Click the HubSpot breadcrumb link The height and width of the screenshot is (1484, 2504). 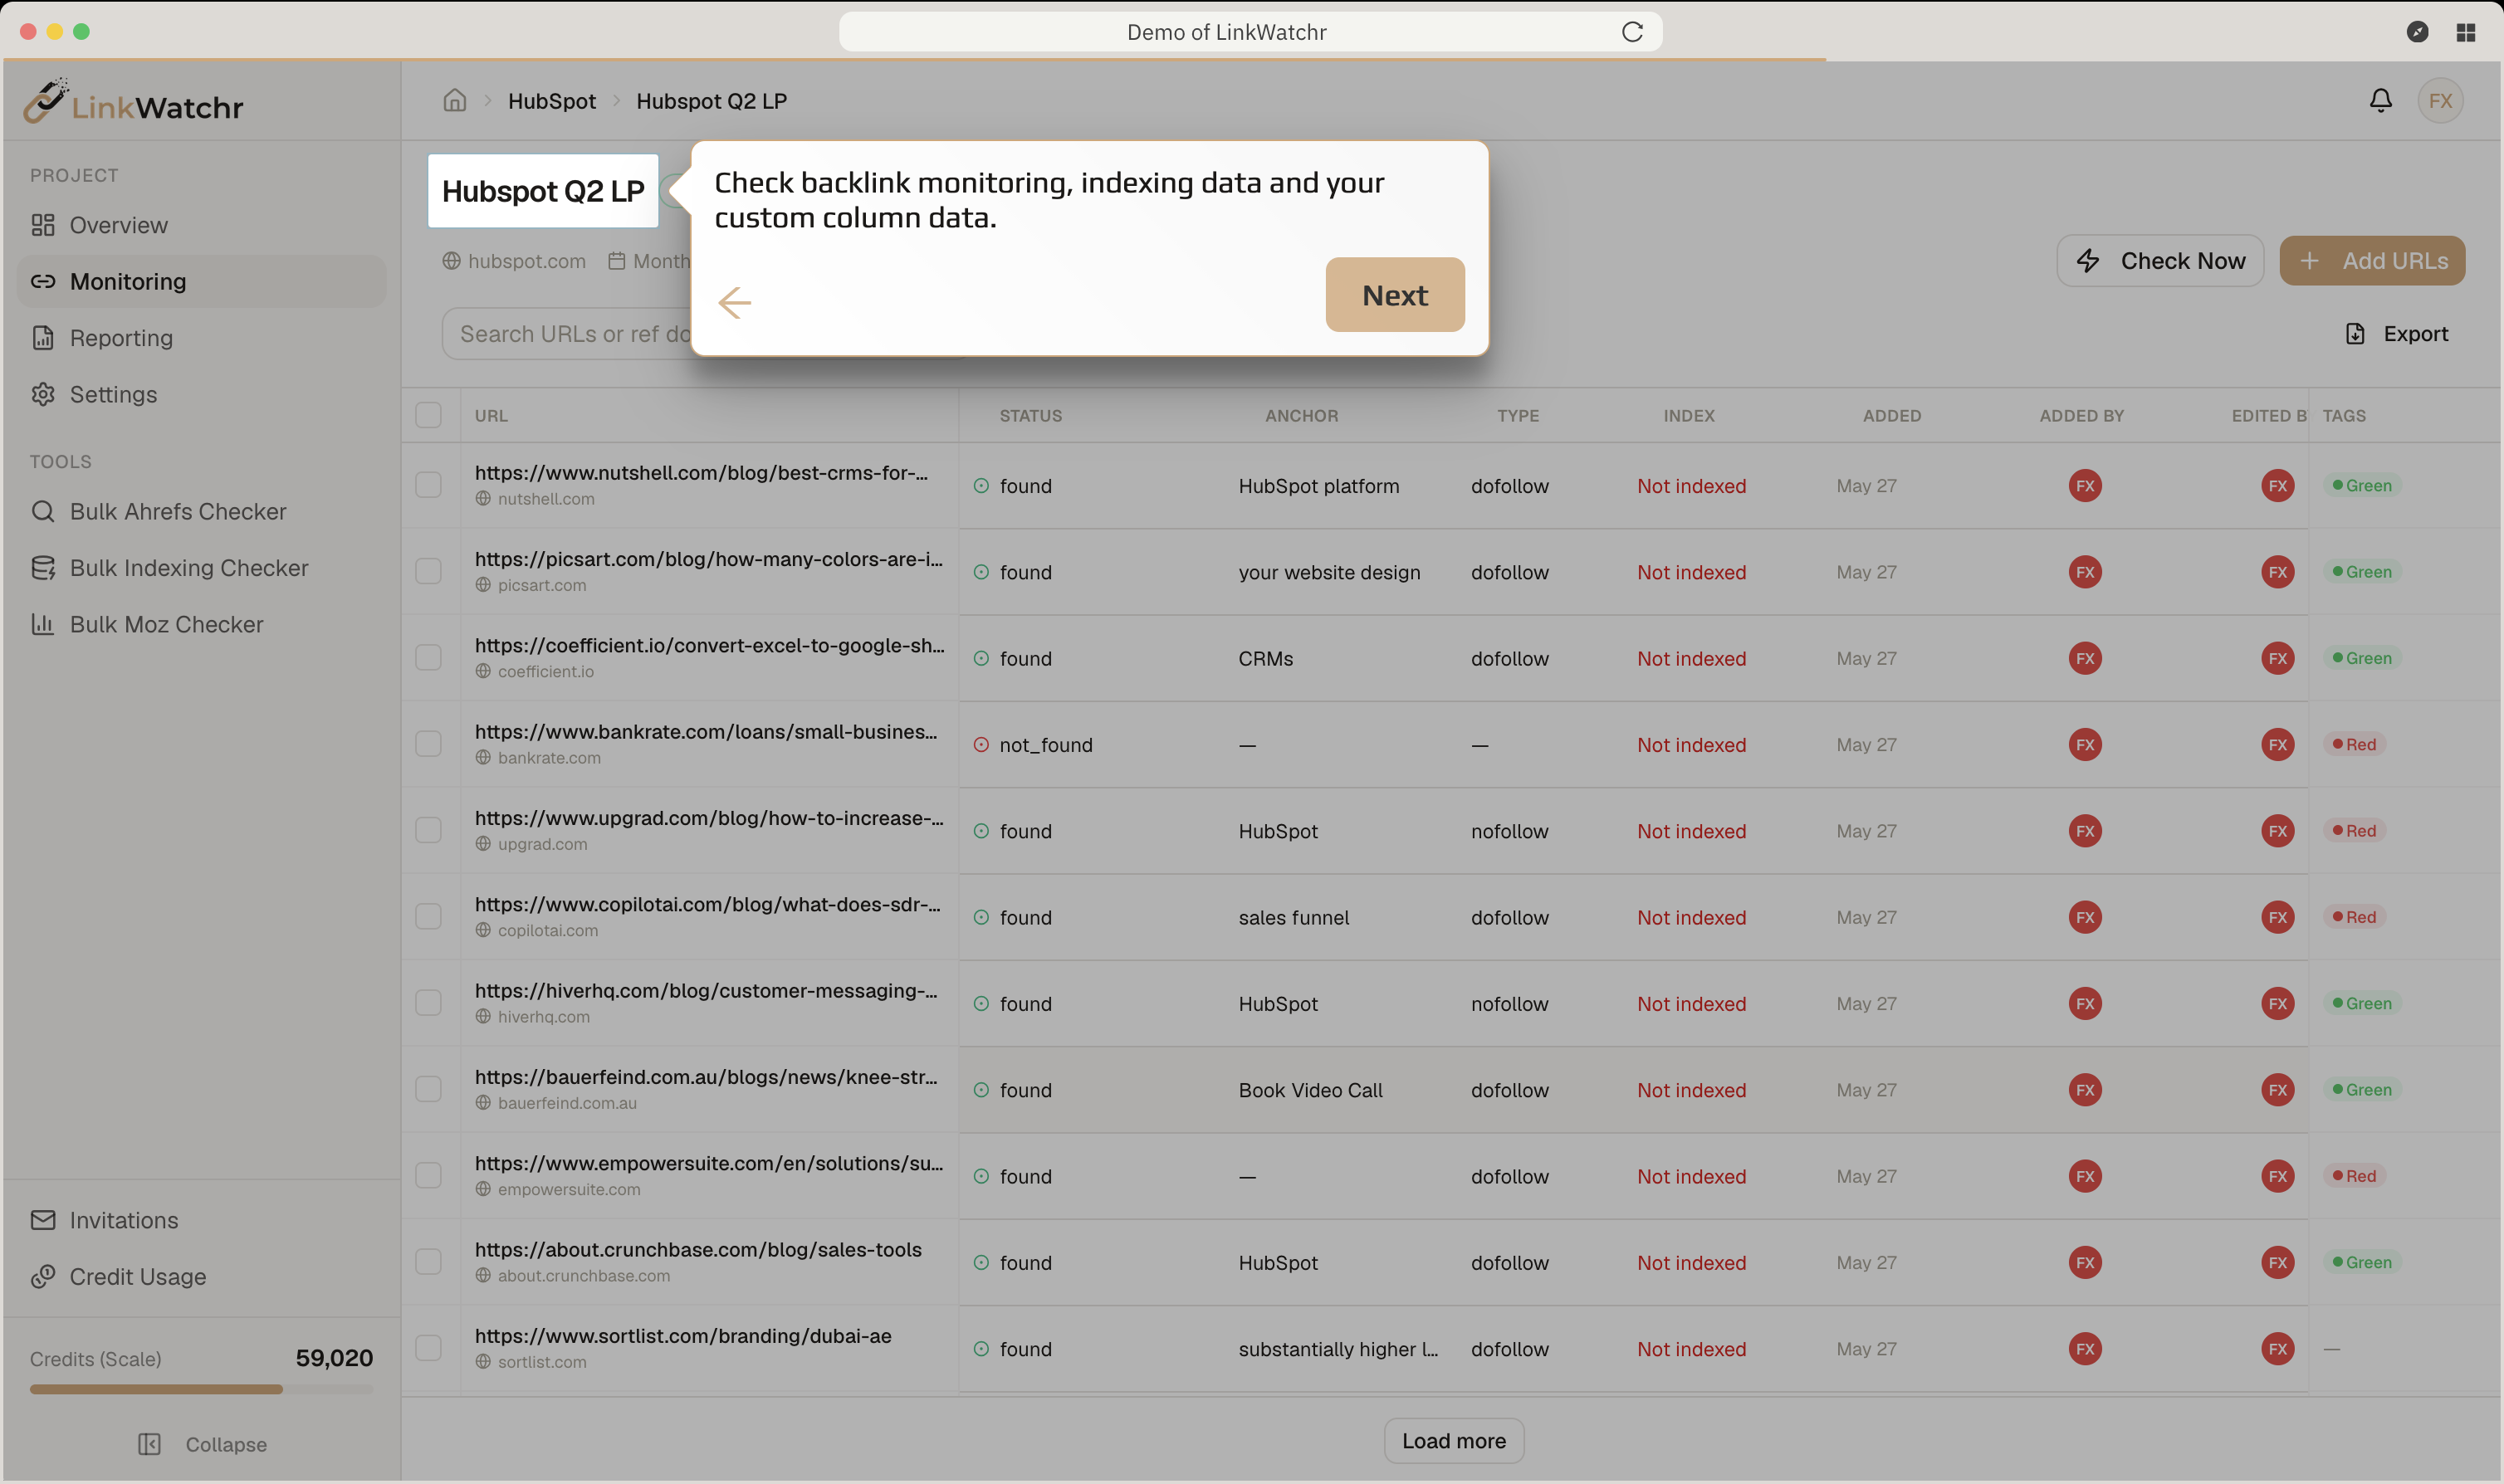click(551, 101)
